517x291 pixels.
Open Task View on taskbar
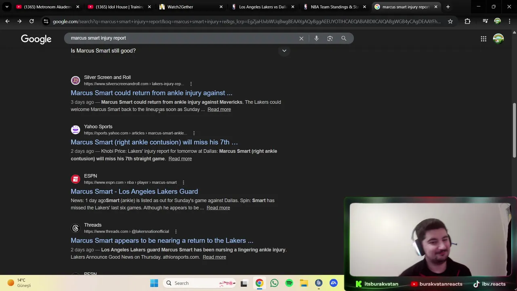pos(244,283)
